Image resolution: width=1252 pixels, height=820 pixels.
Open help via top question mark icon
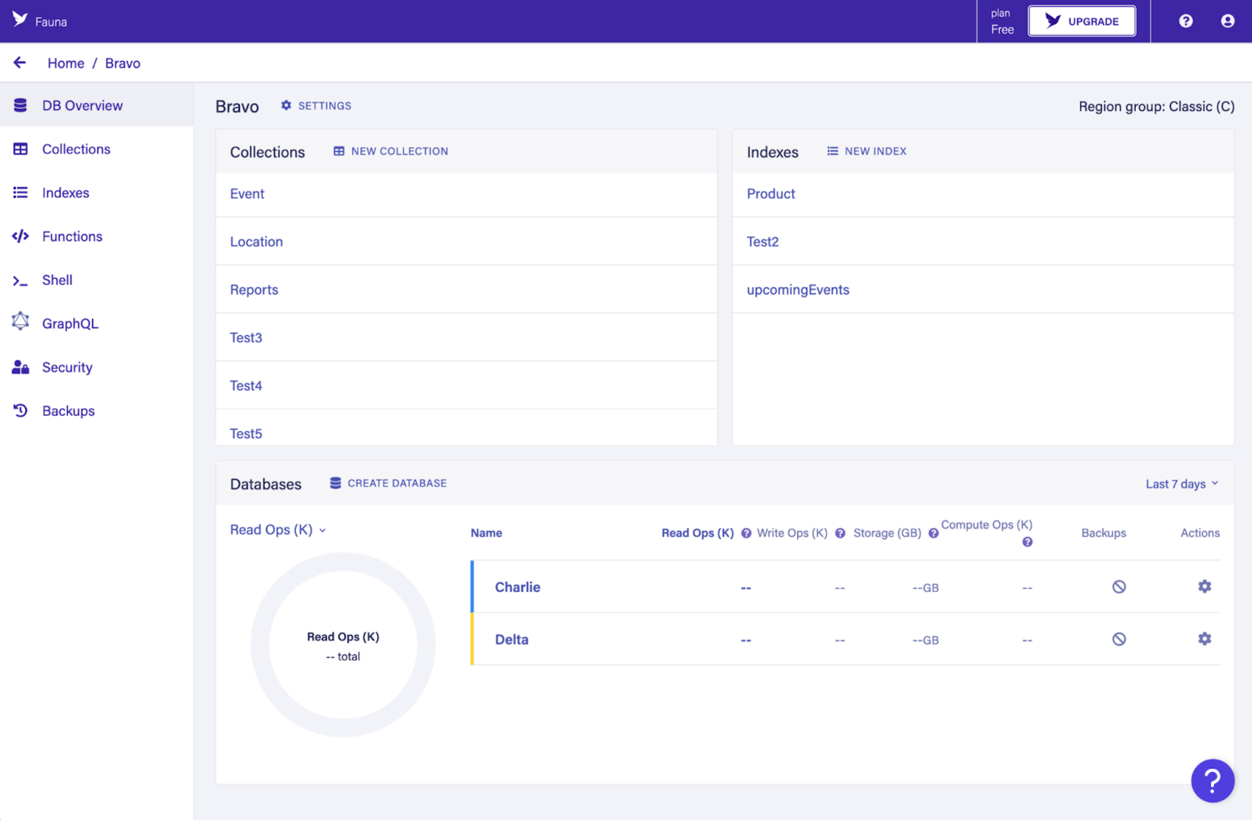(x=1186, y=21)
